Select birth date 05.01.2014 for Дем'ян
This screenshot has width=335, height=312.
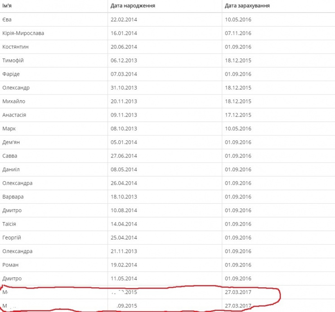point(124,143)
